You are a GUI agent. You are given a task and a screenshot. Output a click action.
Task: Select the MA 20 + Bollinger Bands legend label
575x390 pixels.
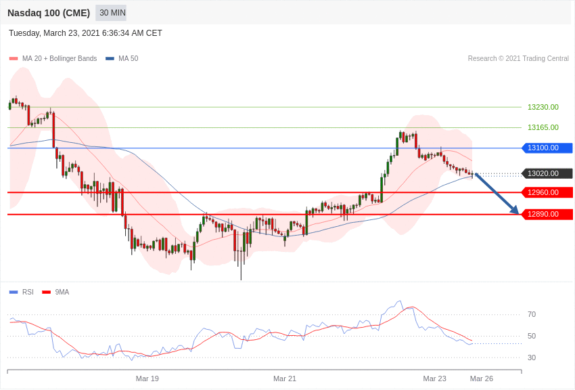tap(60, 59)
